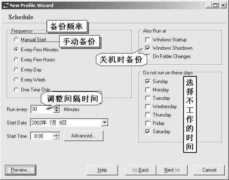Choose One Time Only option
The image size is (229, 180).
coord(16,90)
